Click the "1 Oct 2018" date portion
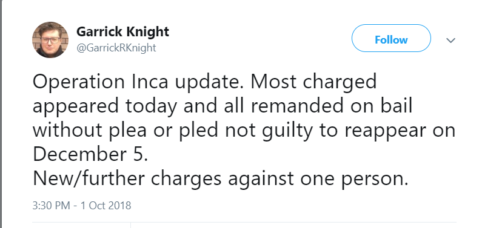Viewport: 482px width, 228px height. [x=105, y=206]
